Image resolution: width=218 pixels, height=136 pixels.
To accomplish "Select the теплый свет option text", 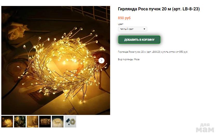I will (127, 29).
